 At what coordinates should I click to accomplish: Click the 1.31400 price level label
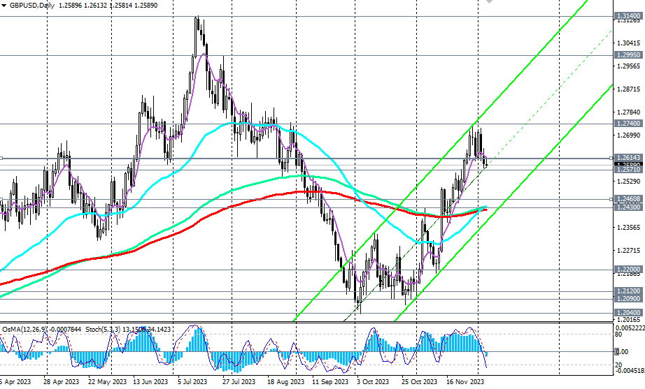(x=628, y=16)
